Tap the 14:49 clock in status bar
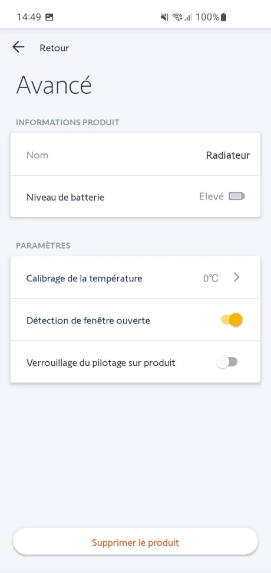271x573 pixels. [29, 17]
